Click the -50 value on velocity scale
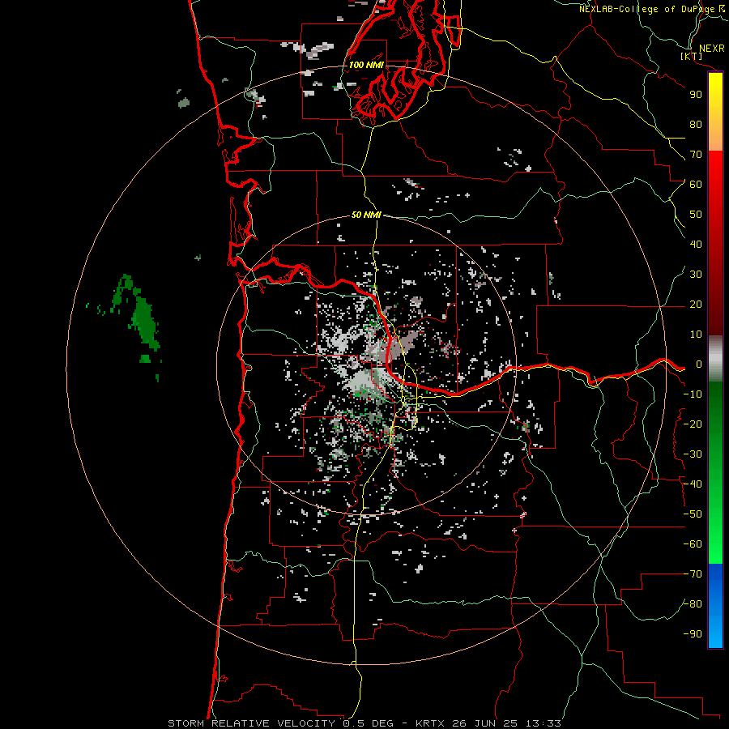729x729 pixels. (x=693, y=514)
